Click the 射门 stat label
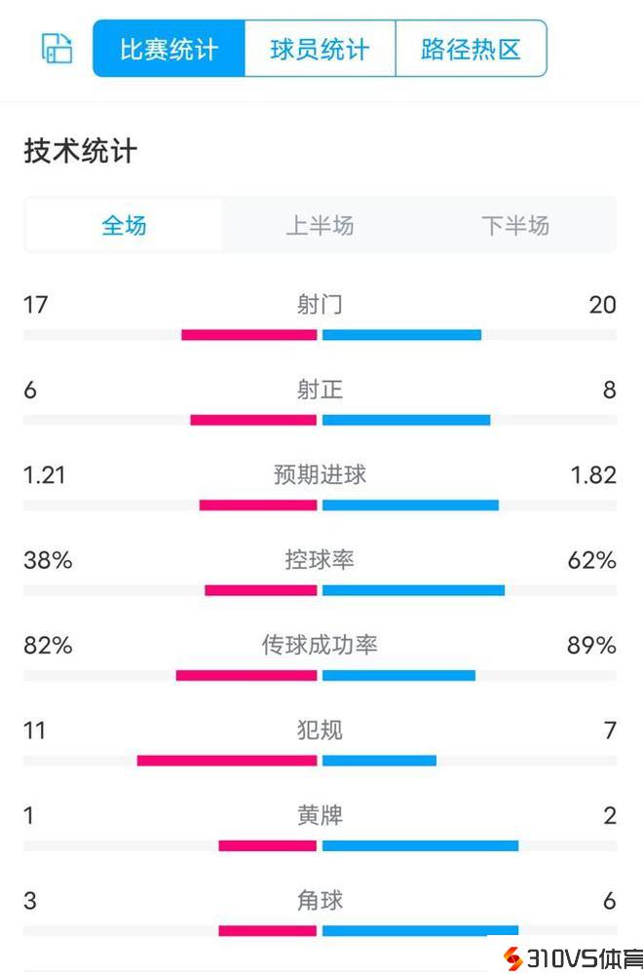643x974 pixels. 320,305
